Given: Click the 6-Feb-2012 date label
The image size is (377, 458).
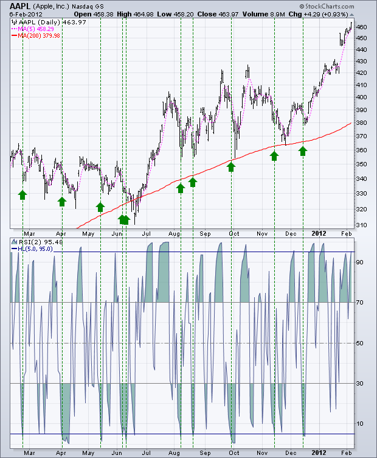Looking at the screenshot, I should [26, 15].
